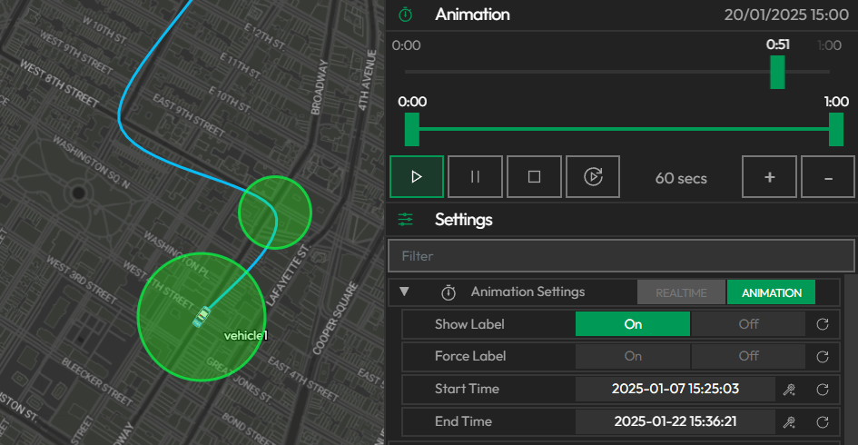Viewport: 858px width, 445px height.
Task: Click the Settings panel title
Action: pyautogui.click(x=463, y=220)
